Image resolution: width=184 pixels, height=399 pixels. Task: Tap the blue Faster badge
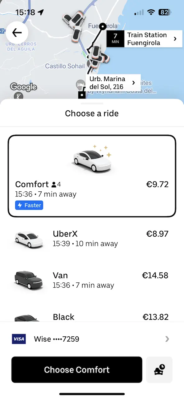coord(29,205)
